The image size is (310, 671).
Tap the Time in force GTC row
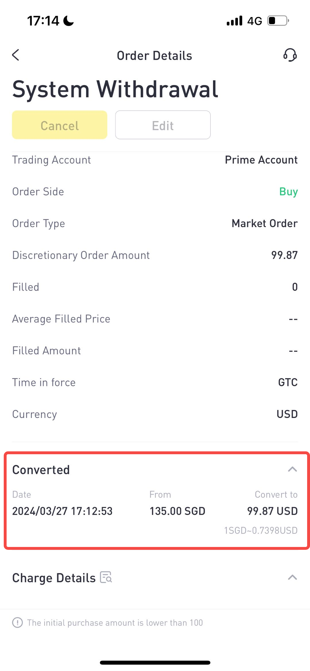click(155, 382)
